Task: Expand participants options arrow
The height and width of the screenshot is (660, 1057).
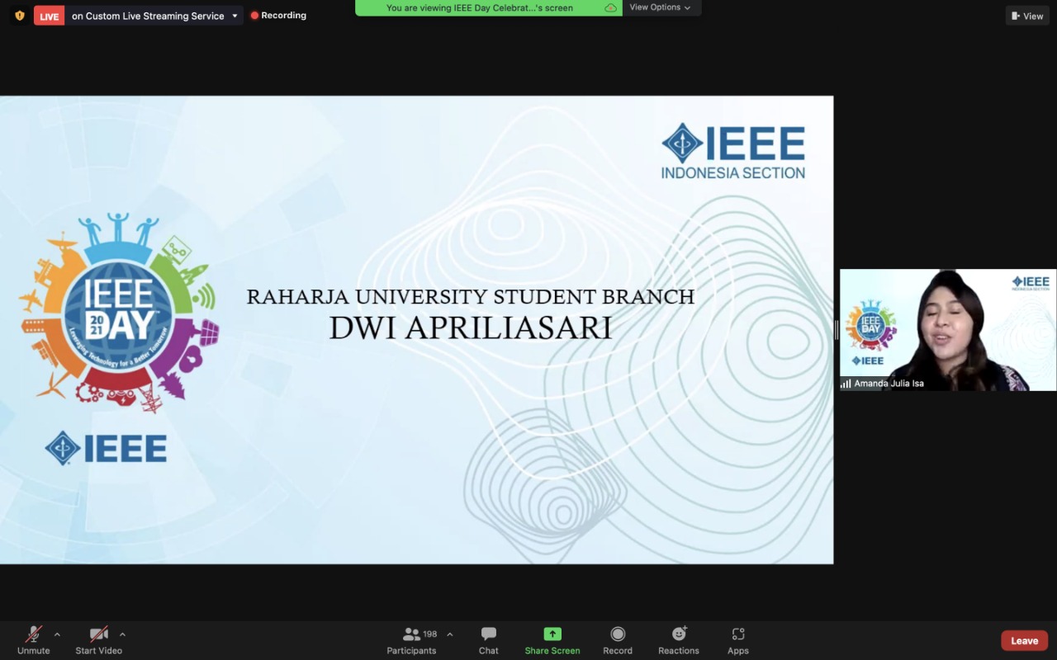Action: click(x=449, y=634)
